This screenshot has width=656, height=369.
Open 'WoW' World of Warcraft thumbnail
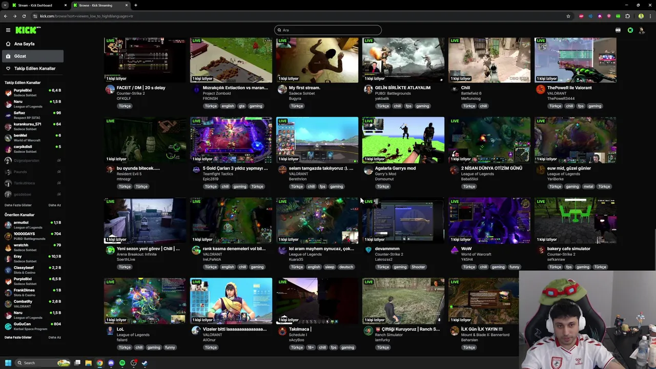[x=489, y=220]
